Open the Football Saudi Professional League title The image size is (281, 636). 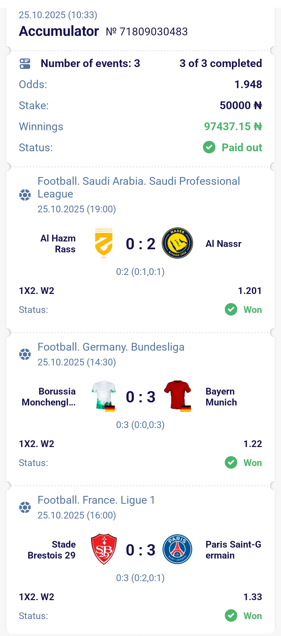pos(139,187)
